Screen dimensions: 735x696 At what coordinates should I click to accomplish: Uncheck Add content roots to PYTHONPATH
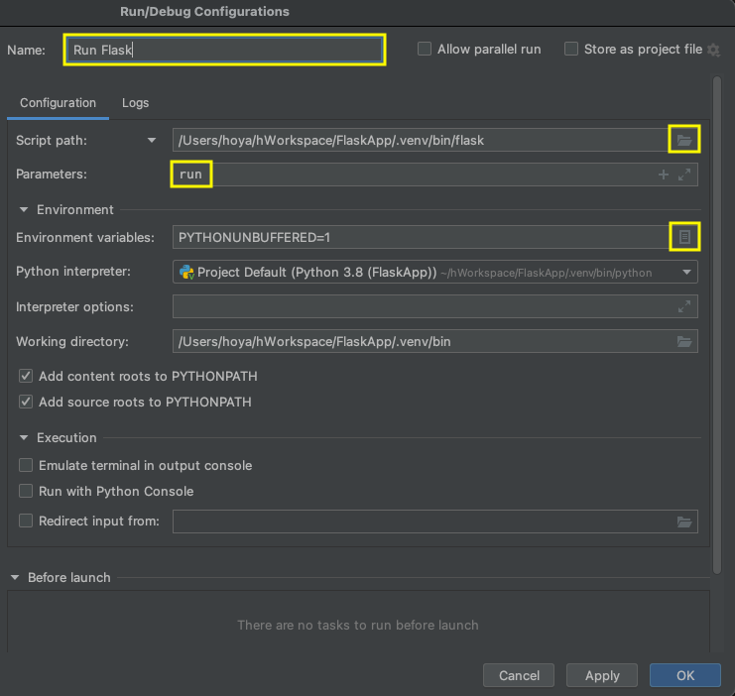coord(26,376)
